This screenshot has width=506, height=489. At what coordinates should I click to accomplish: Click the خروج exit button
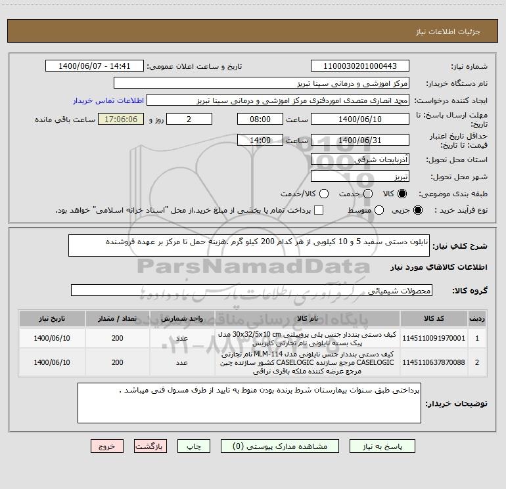107,446
